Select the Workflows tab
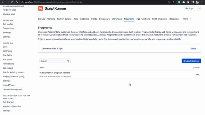This screenshot has height=115, width=205. tap(117, 19)
